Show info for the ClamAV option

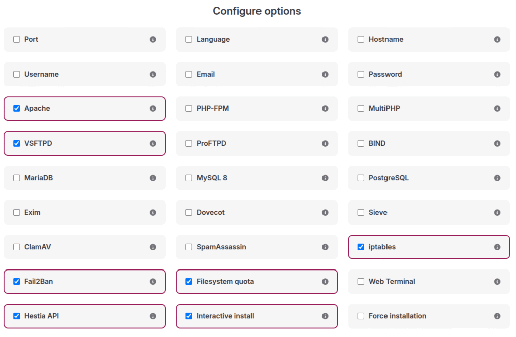pyautogui.click(x=153, y=247)
